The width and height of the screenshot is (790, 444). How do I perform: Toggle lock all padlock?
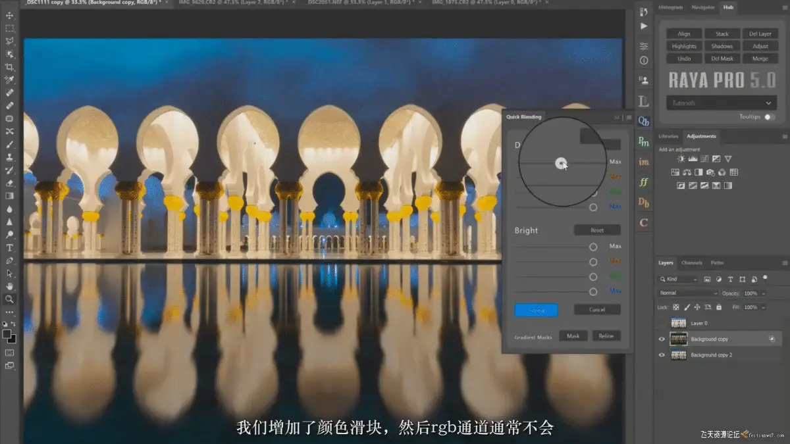[x=718, y=307]
